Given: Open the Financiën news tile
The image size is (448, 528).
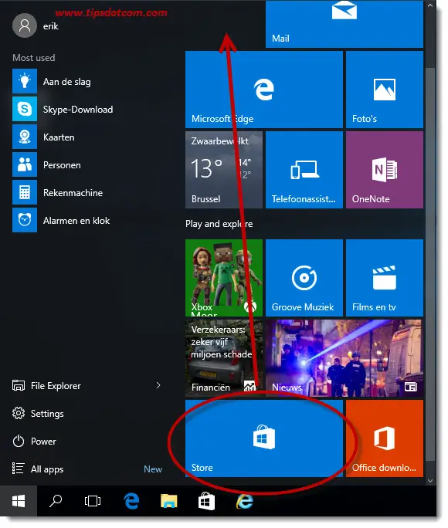Looking at the screenshot, I should [224, 358].
